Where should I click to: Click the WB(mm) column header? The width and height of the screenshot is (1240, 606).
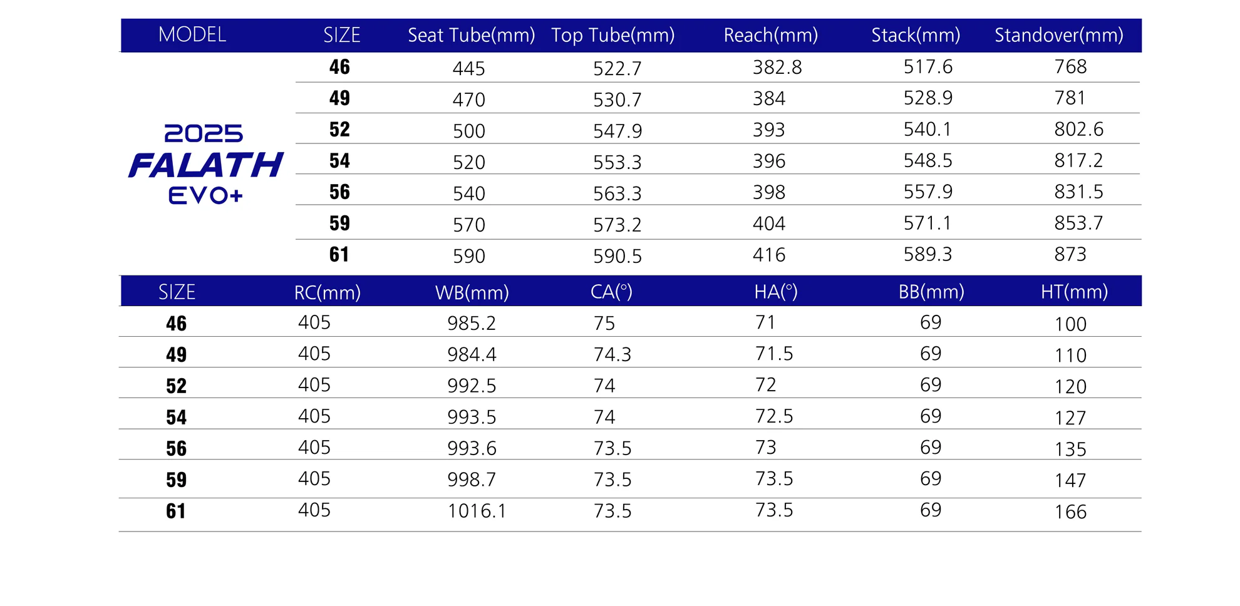click(x=472, y=292)
